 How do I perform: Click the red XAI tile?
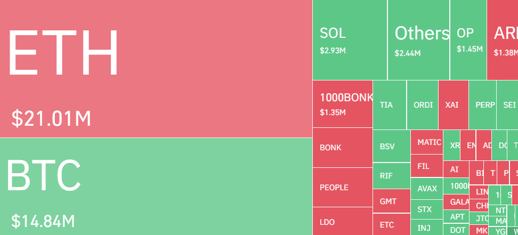tap(454, 105)
